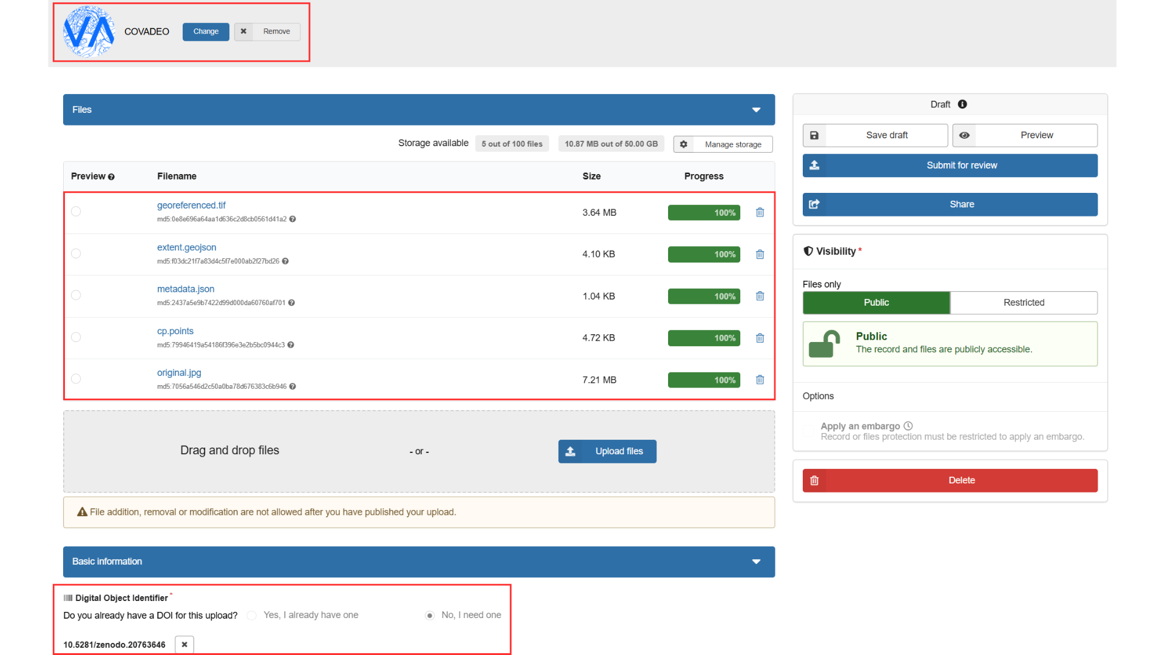1165x655 pixels.
Task: Select original.jpg as the preview file
Action: (76, 378)
